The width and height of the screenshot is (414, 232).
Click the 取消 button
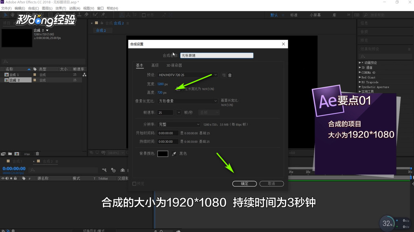click(x=271, y=184)
